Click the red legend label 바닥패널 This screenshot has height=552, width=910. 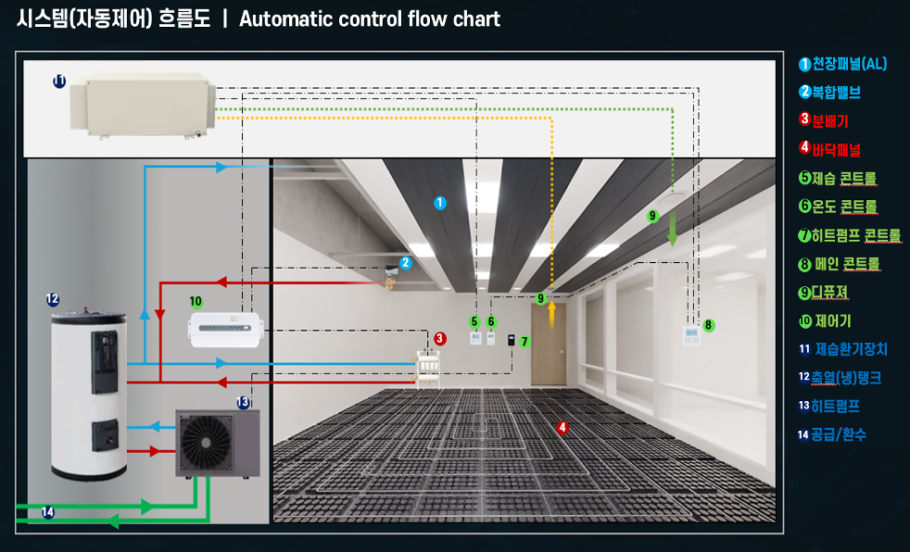pyautogui.click(x=830, y=150)
